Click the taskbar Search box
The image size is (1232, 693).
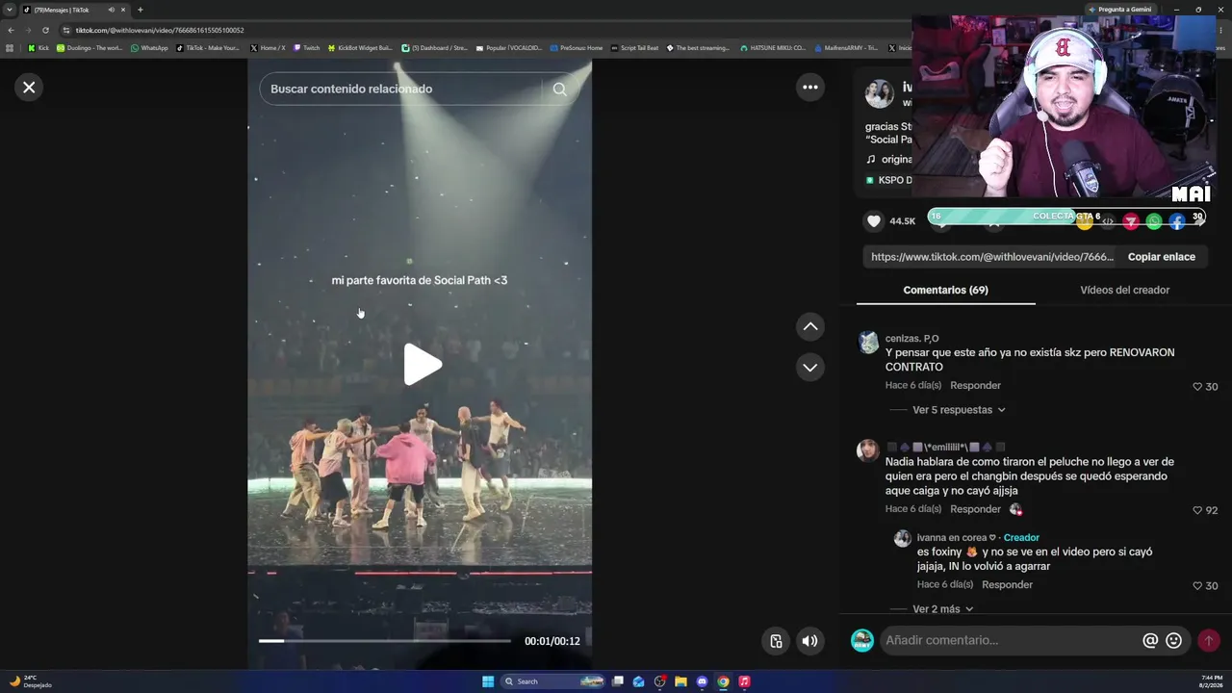tap(553, 681)
